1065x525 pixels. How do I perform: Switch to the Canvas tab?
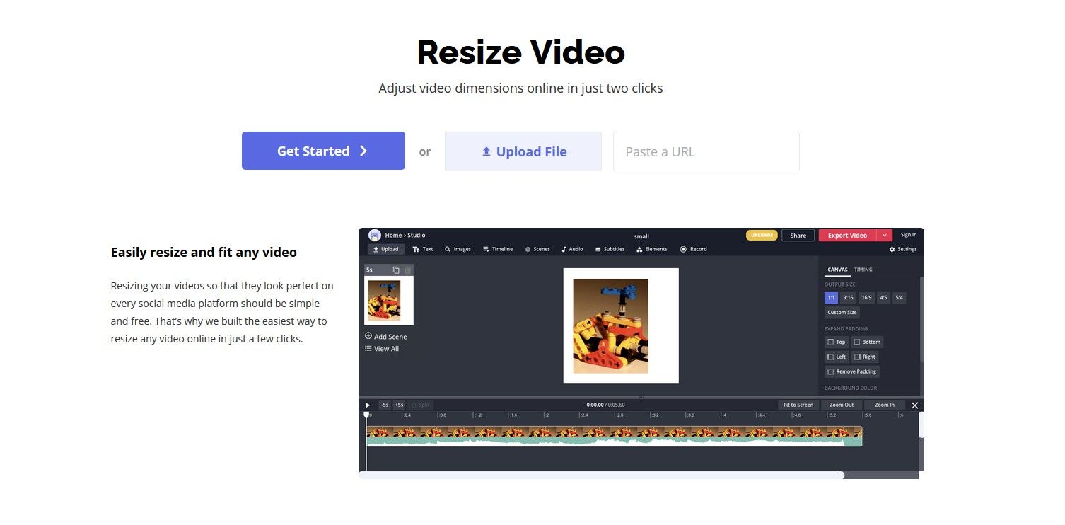pos(838,270)
